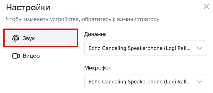
Task: Close the Настройки dialog with the X icon
Action: point(206,7)
